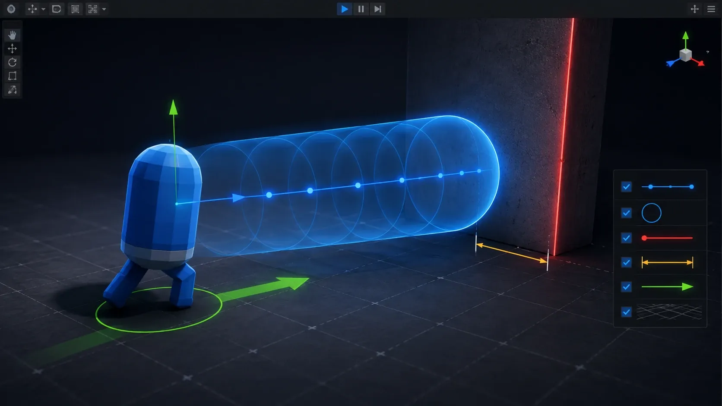Open the move gizmo dropdown arrow
The image size is (722, 406).
(43, 9)
